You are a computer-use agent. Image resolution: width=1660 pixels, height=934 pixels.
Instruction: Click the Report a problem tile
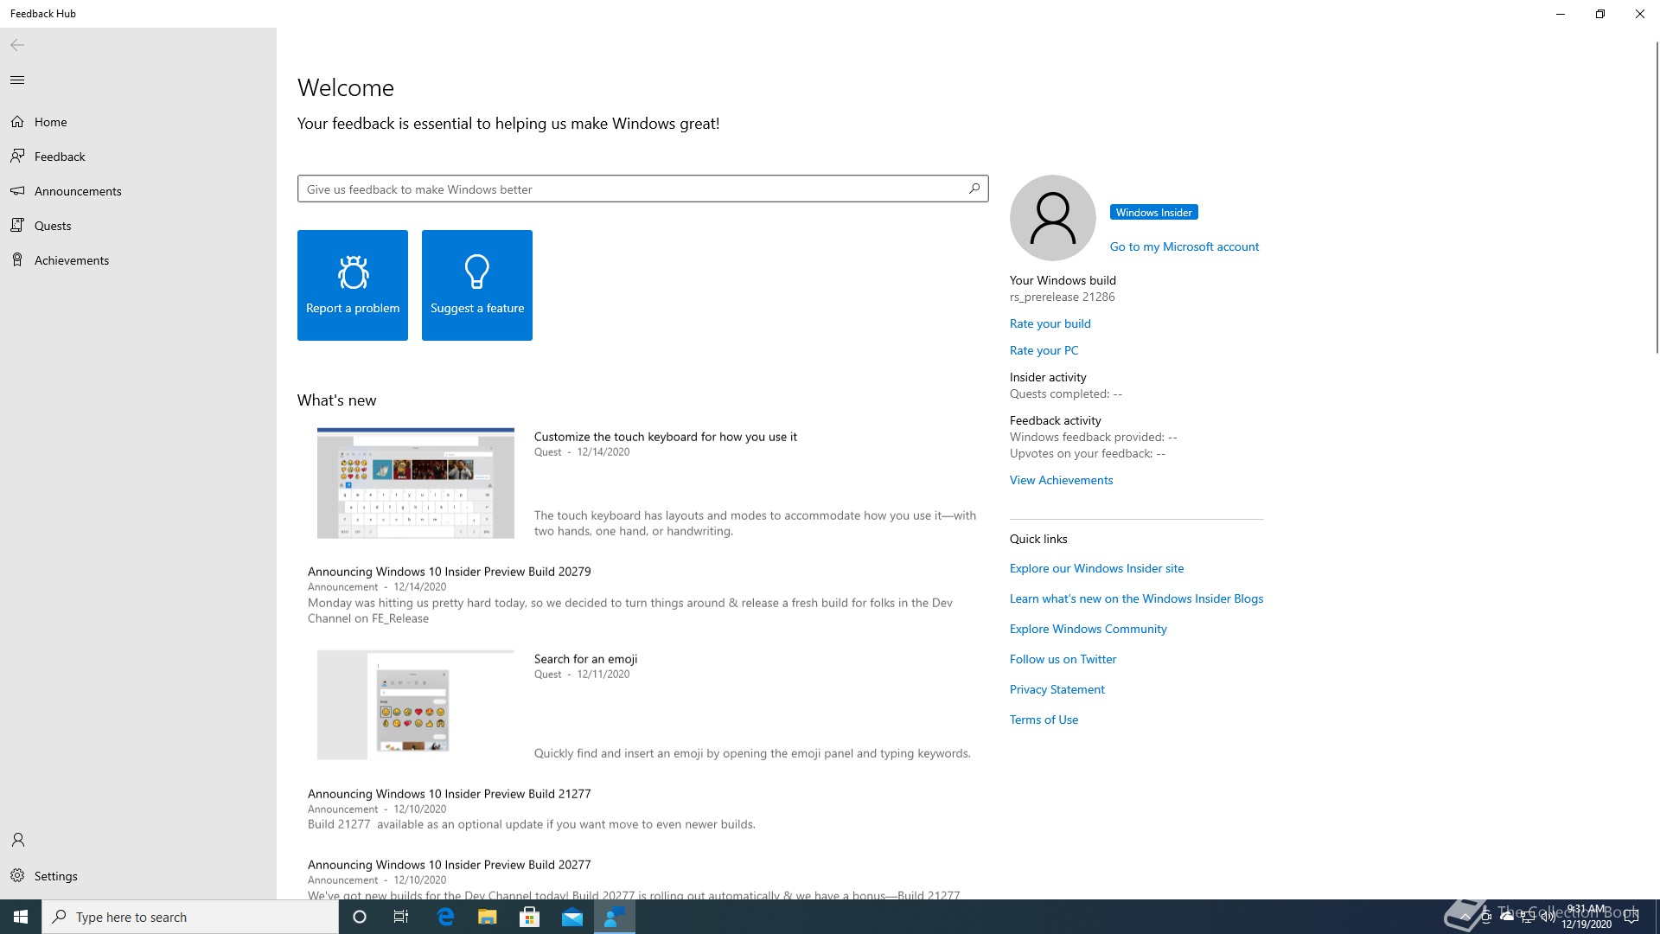click(x=353, y=285)
